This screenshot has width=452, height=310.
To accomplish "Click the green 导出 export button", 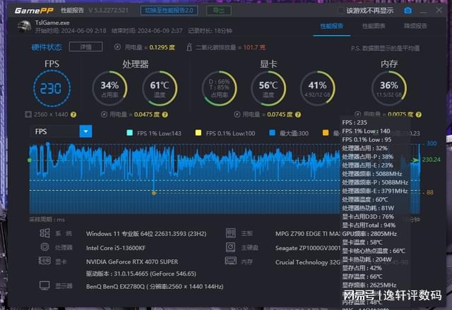I will coord(218,11).
